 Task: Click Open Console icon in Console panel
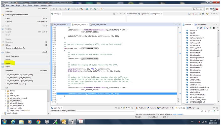coord(124,108)
